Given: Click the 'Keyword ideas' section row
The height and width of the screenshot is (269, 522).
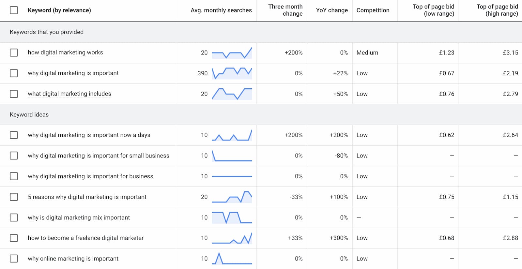Looking at the screenshot, I should click(29, 115).
